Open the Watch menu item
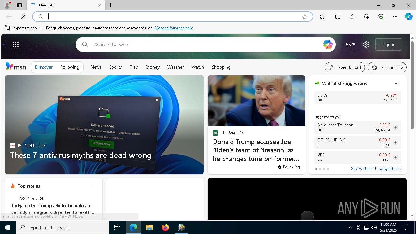The image size is (416, 234). point(198,67)
